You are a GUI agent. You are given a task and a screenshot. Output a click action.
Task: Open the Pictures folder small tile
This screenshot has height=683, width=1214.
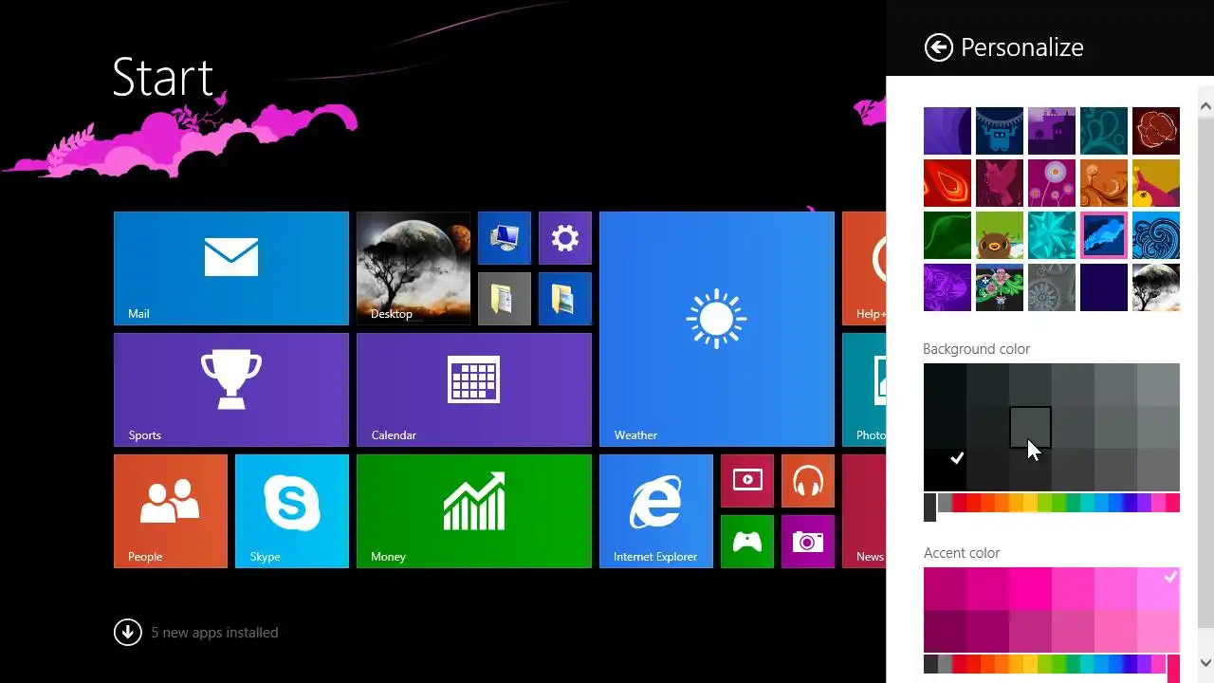(x=565, y=299)
